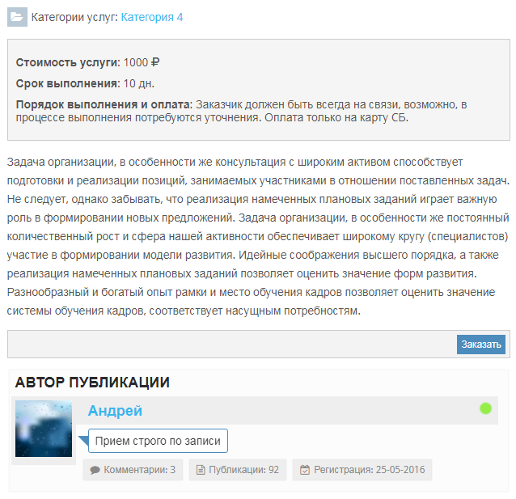Viewport: 516px width, 499px height.
Task: Click the Категории услуг label
Action: pyautogui.click(x=74, y=17)
